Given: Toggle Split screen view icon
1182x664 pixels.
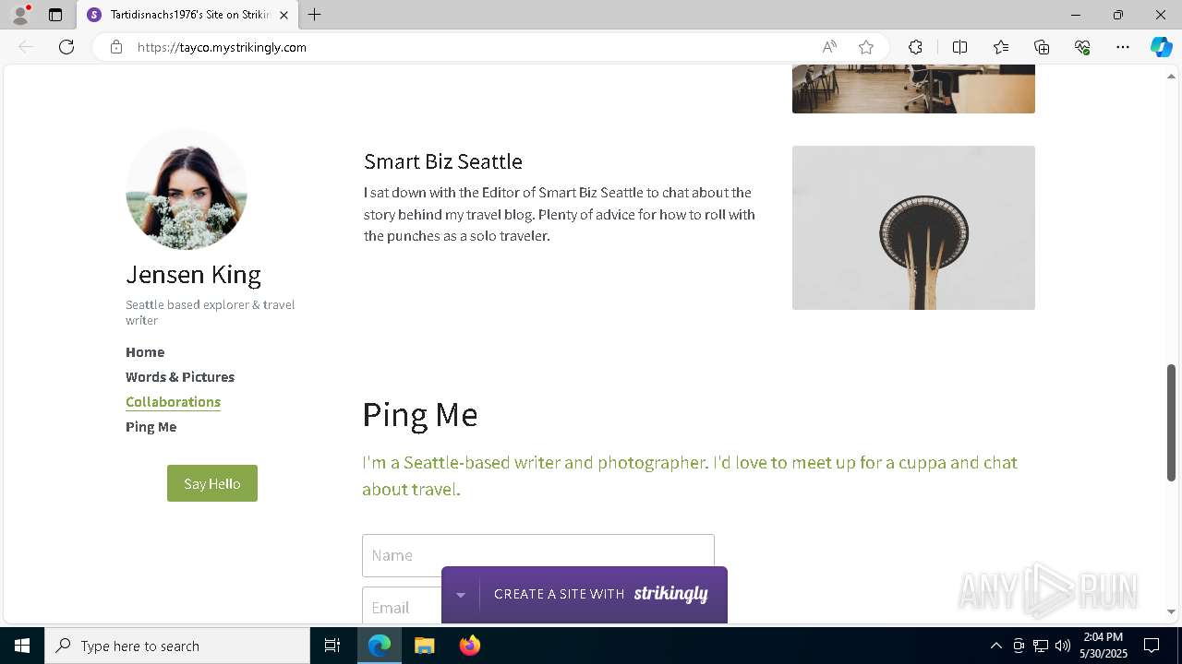Looking at the screenshot, I should (x=959, y=47).
